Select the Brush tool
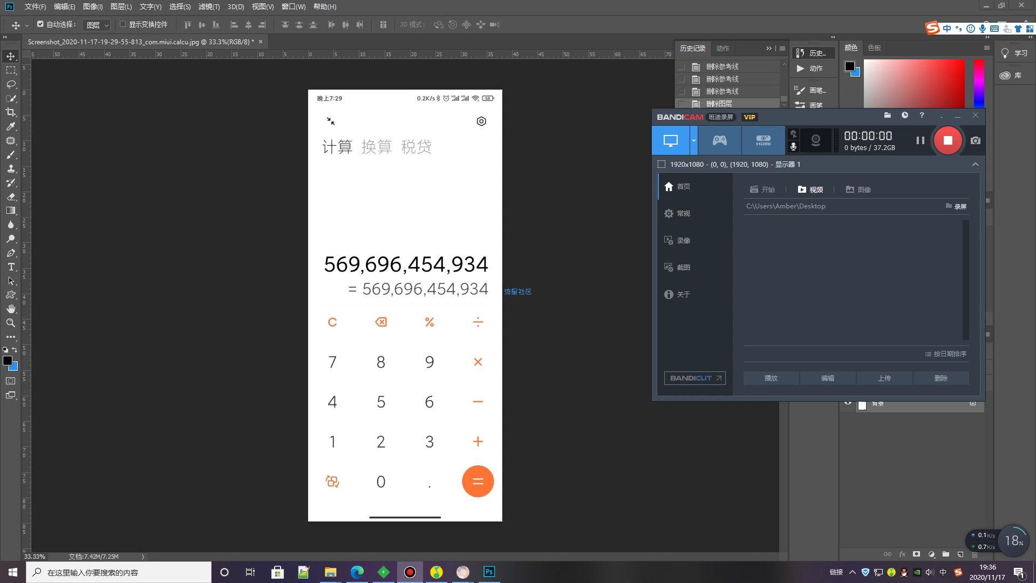This screenshot has width=1036, height=583. click(11, 154)
